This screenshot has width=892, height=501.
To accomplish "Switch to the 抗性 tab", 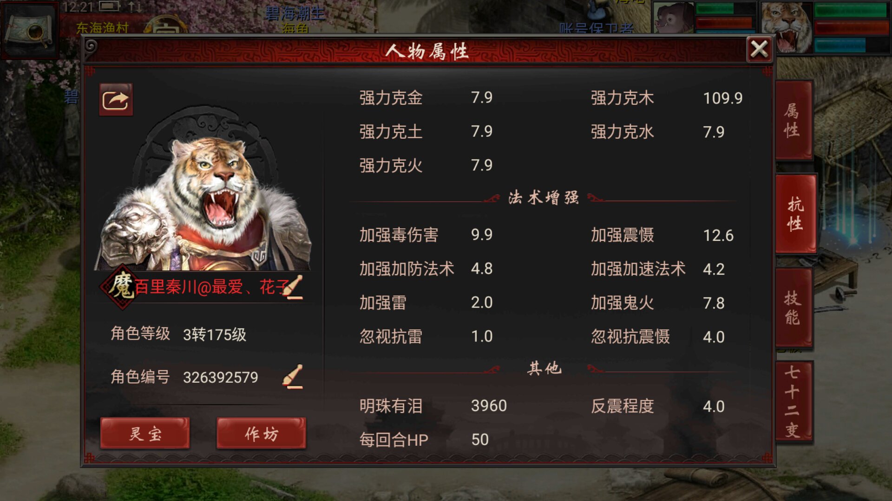I will pyautogui.click(x=795, y=214).
